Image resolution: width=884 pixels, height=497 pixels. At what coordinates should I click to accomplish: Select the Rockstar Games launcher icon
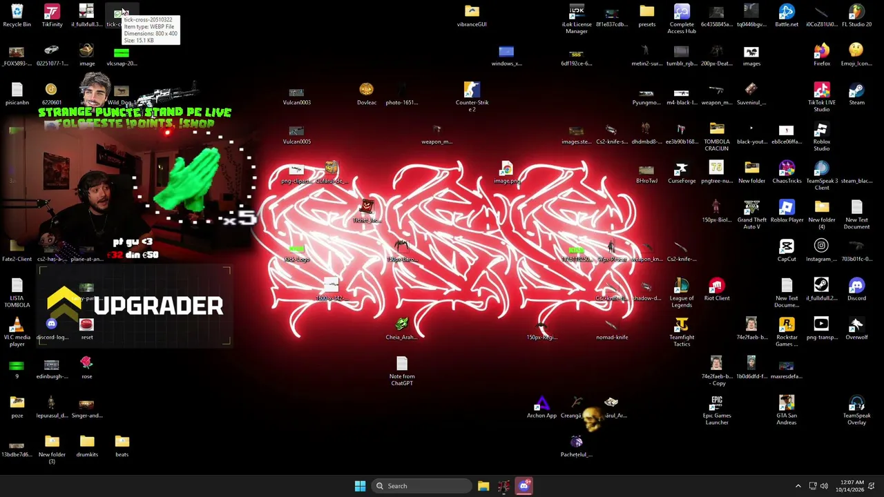point(787,333)
